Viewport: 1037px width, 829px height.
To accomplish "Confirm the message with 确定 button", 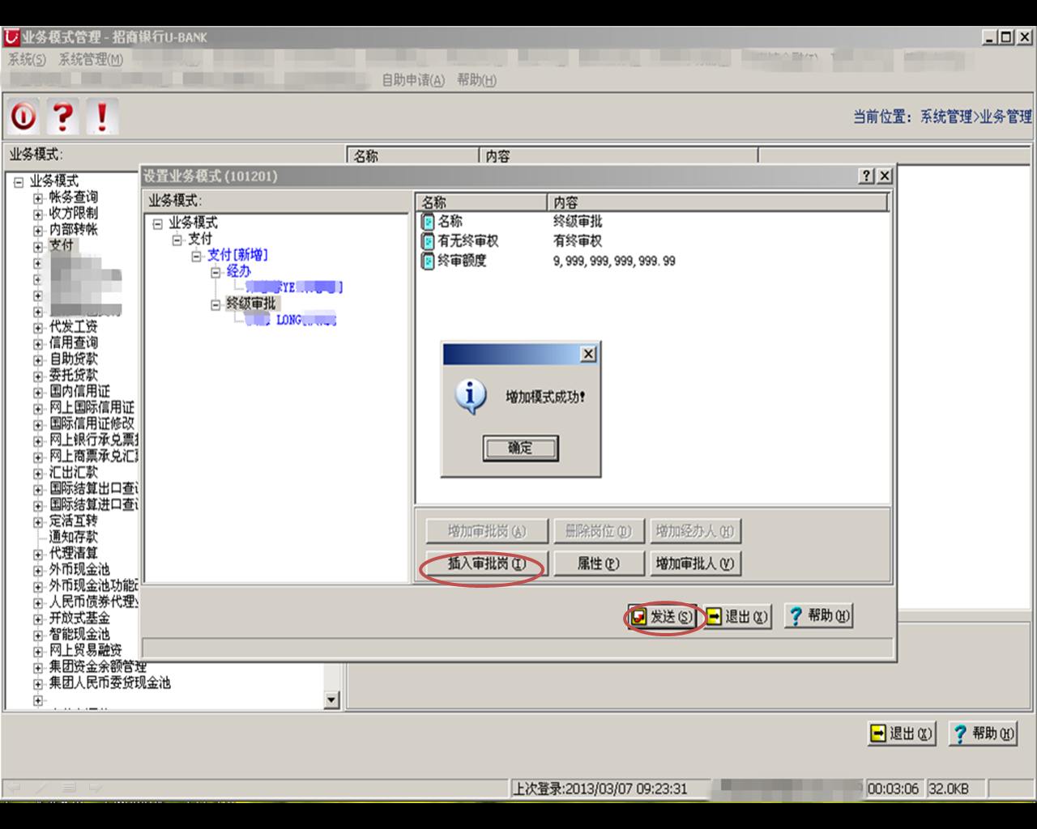I will pos(520,448).
